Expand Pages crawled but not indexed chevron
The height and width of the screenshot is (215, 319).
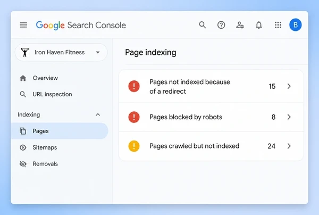tap(289, 146)
